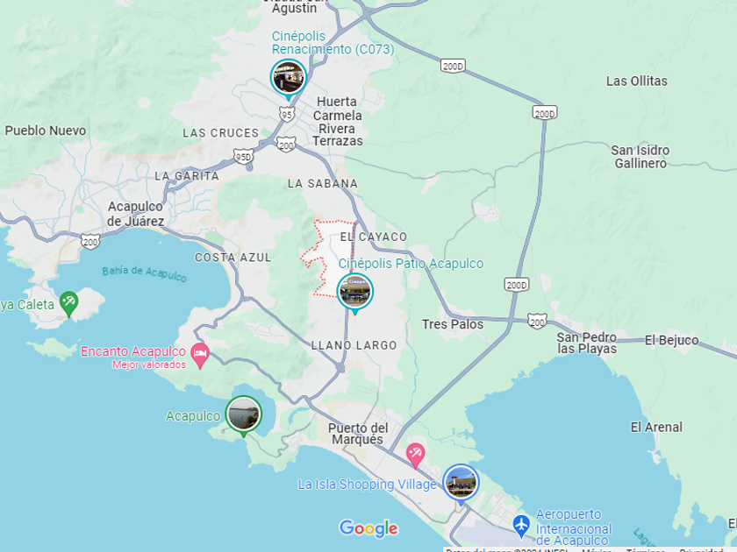Select the Aeropuerto Internacional de Acapulco label

574,527
